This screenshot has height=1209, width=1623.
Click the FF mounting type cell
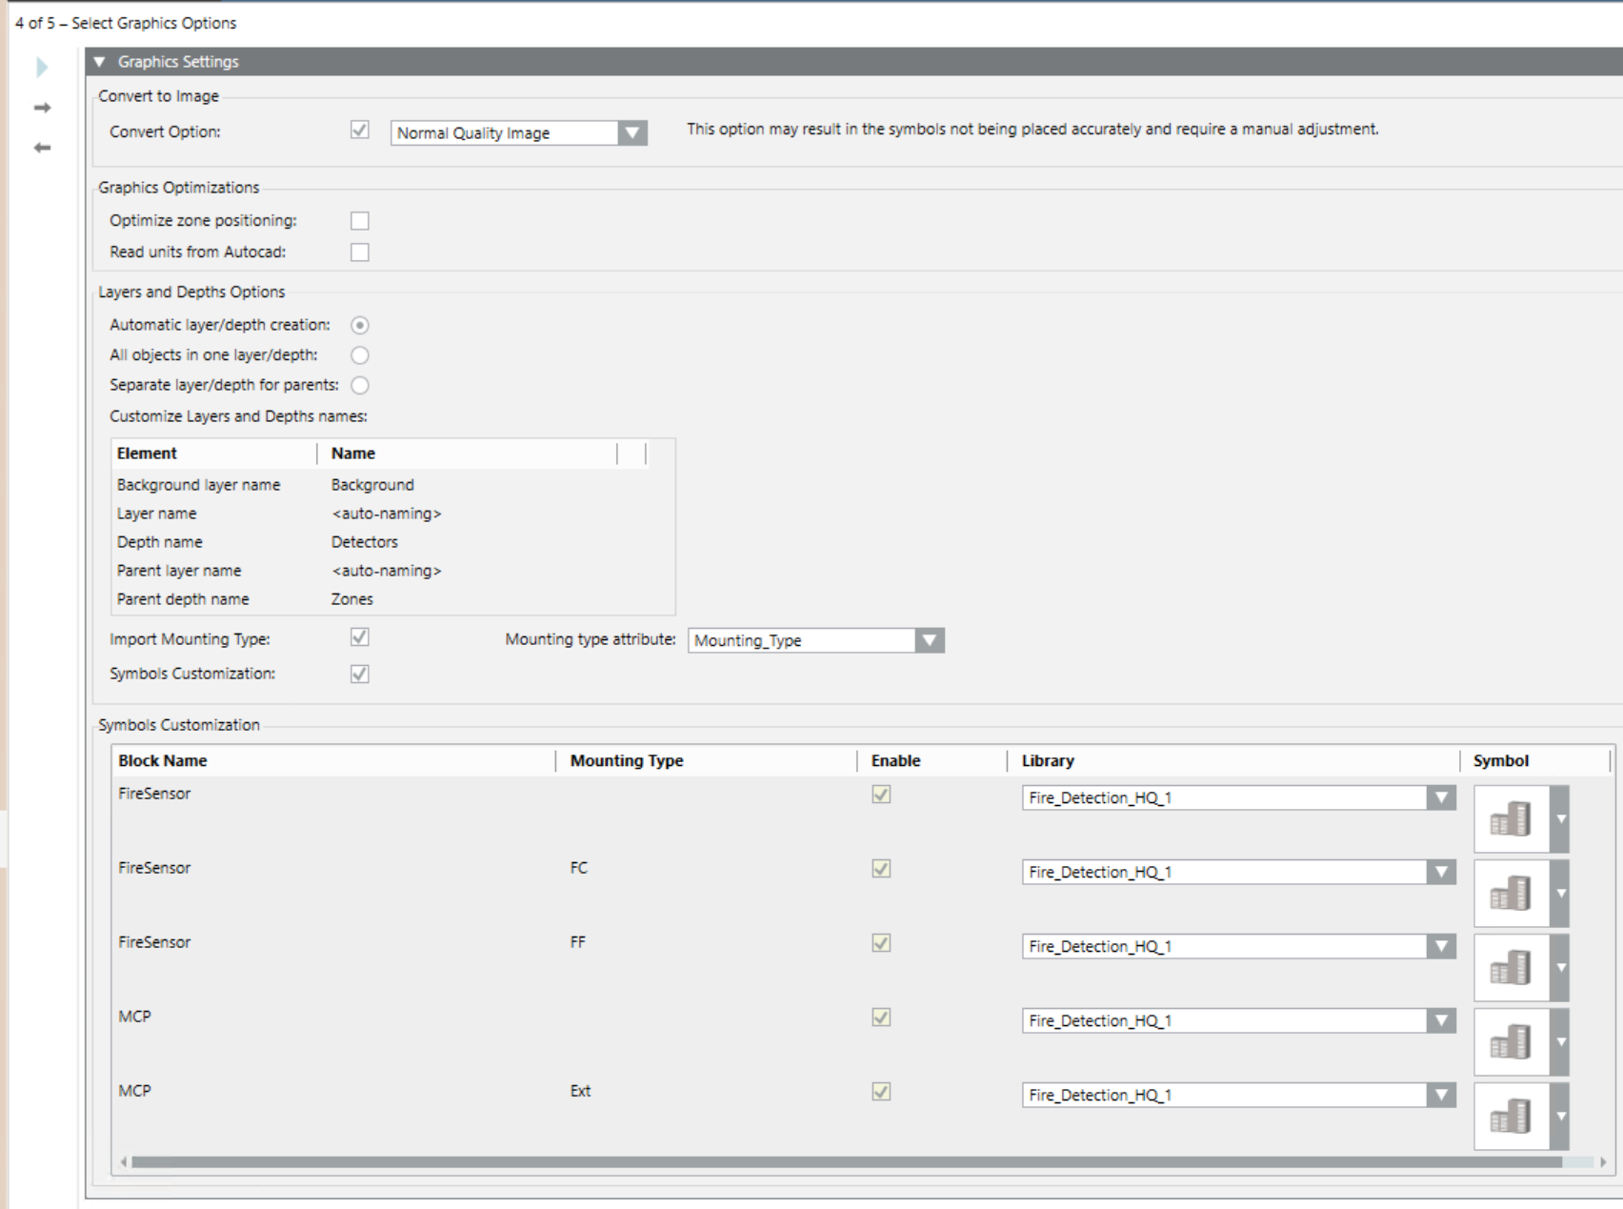(578, 942)
